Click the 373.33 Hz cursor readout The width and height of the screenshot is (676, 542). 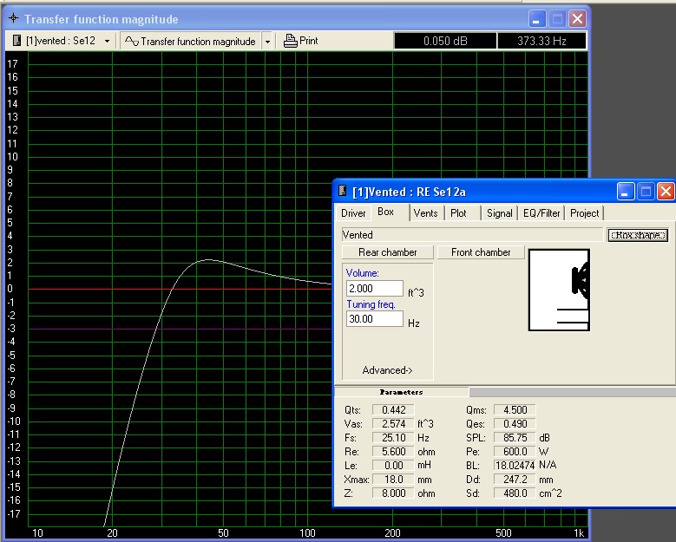[541, 41]
